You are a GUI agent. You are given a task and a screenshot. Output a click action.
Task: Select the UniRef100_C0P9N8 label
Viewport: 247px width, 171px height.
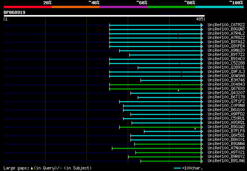point(226,106)
